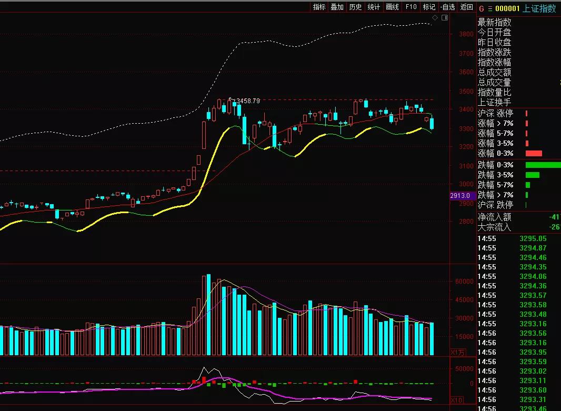Click the 跌幅 0-3% label
This screenshot has height=411, width=561.
click(496, 165)
